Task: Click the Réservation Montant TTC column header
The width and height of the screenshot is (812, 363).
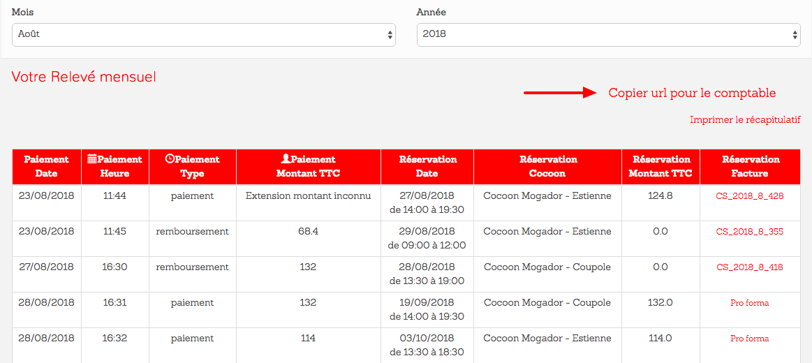Action: click(x=660, y=167)
